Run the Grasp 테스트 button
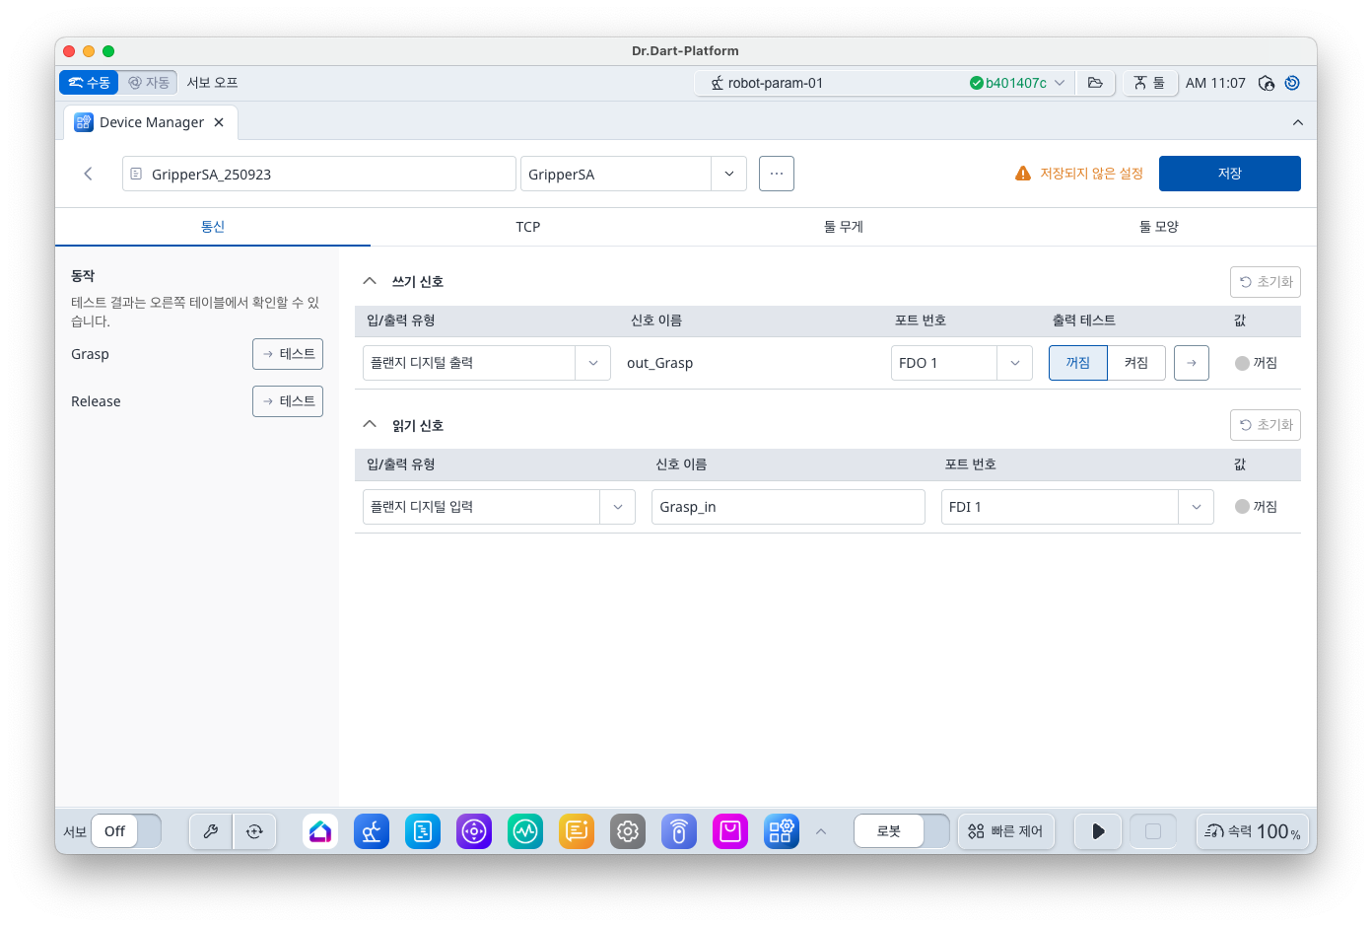 (287, 354)
